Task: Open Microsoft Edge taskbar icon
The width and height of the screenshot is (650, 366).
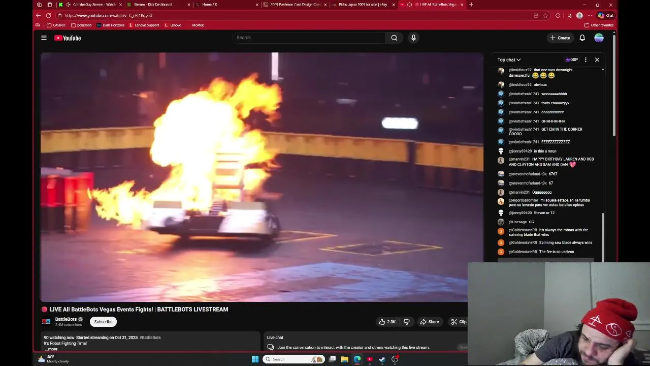Action: click(x=357, y=359)
